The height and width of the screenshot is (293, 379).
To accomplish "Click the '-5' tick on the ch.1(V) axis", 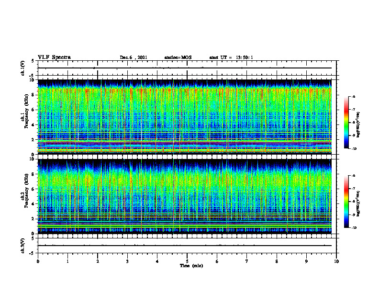I will click(x=32, y=76).
